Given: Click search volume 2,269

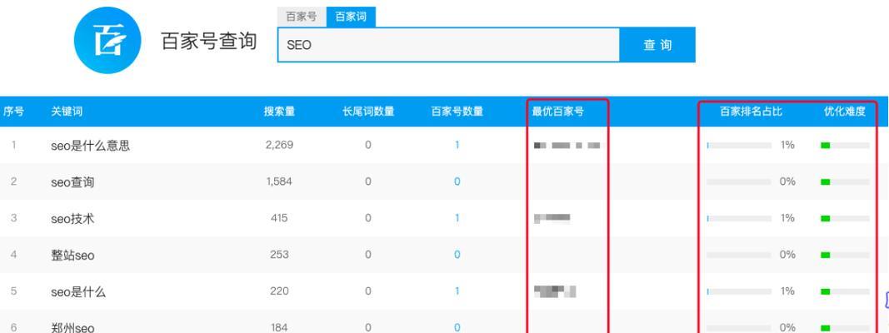Looking at the screenshot, I should tap(279, 145).
